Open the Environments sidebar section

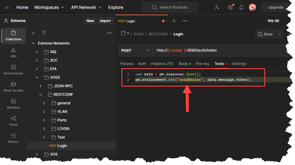point(13,70)
